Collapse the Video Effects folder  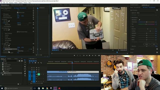(x=1, y=70)
